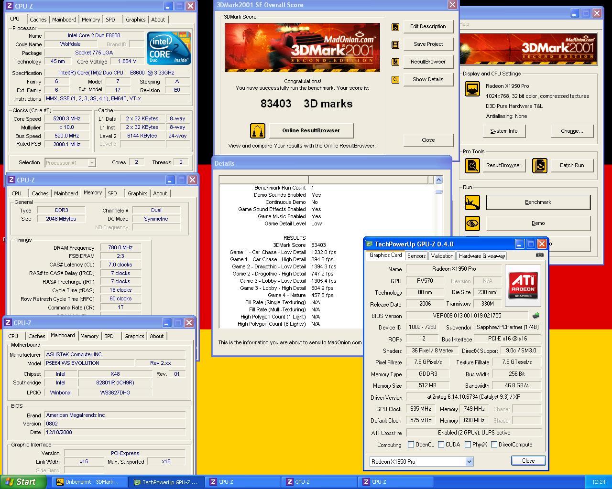This screenshot has height=489, width=612.
Task: Open the About tab in CPU-Z Mainboard window
Action: coord(157,336)
